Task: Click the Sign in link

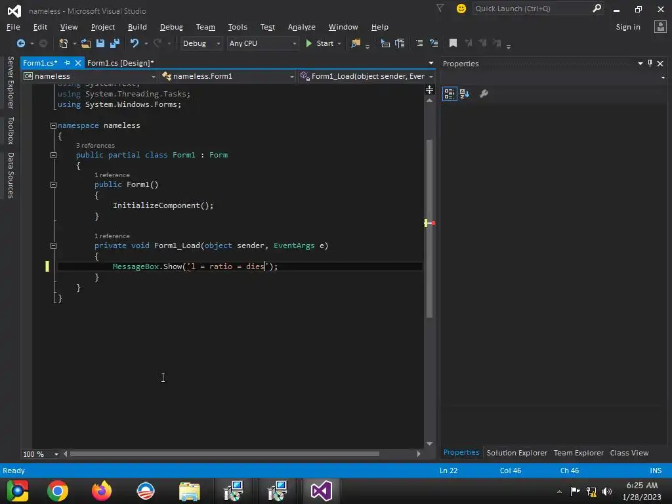Action: [628, 27]
